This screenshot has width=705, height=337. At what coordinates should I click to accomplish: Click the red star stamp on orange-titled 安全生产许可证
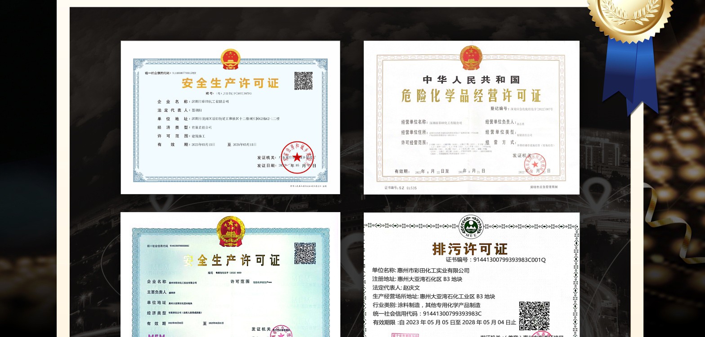coord(297,157)
